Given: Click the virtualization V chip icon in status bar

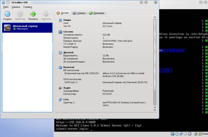Looking at the screenshot, I should 190,134.
